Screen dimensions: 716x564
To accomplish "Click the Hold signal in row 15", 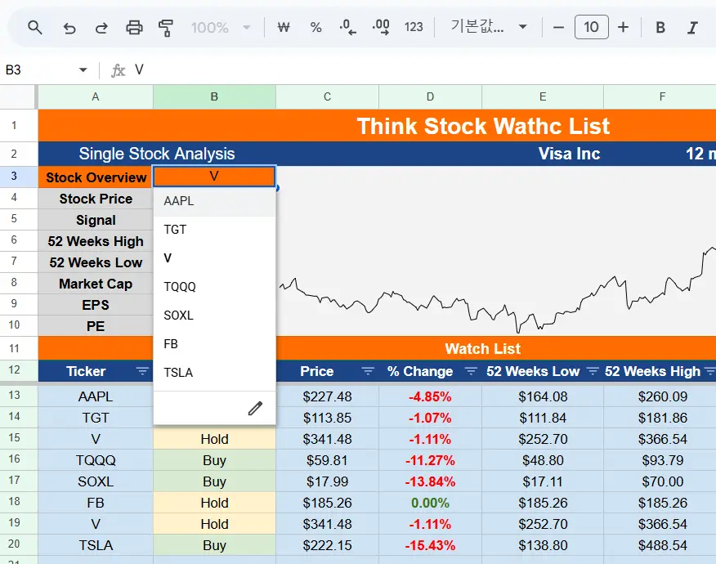I will [x=215, y=439].
